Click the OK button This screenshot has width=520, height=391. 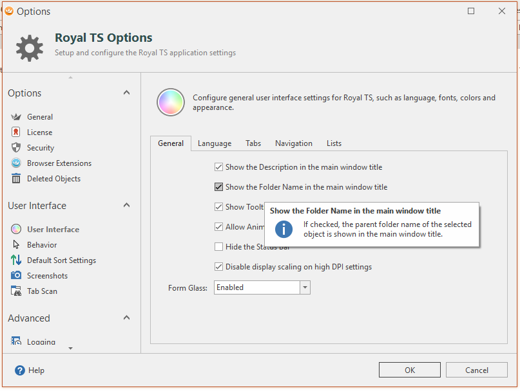(x=410, y=370)
